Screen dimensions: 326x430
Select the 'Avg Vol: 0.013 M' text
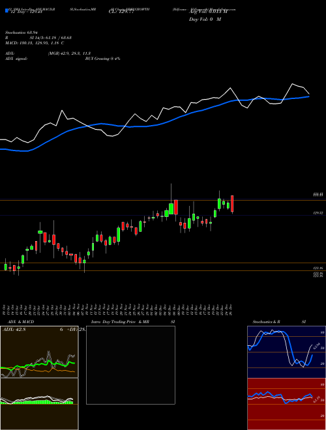tap(208, 12)
